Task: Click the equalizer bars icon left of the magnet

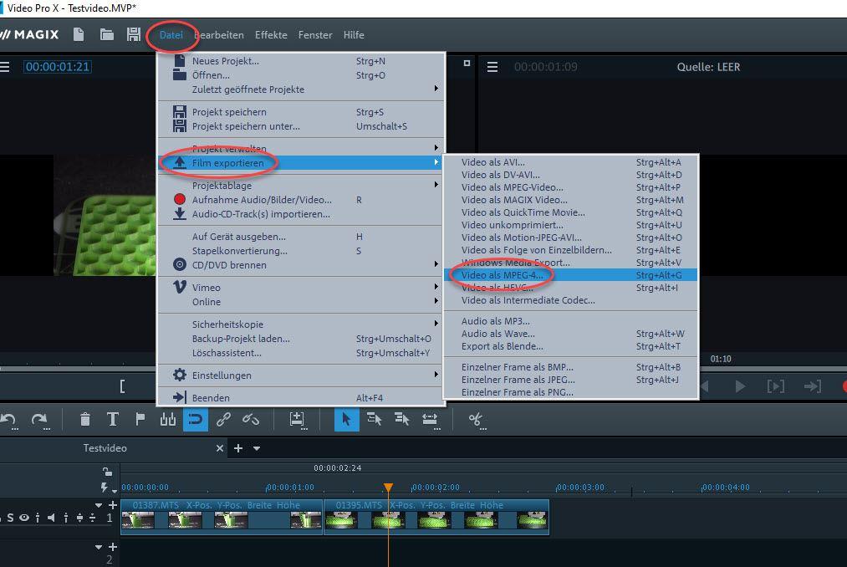Action: [167, 419]
